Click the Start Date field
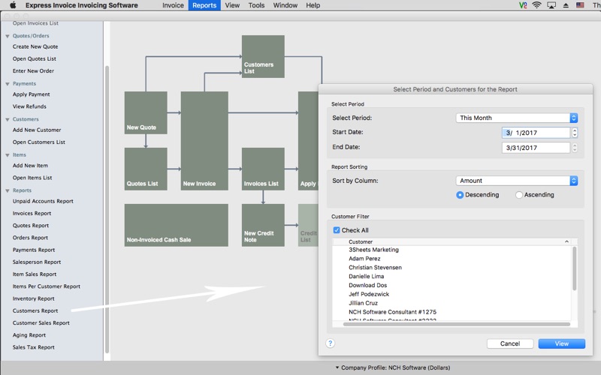The image size is (601, 375). coord(536,133)
